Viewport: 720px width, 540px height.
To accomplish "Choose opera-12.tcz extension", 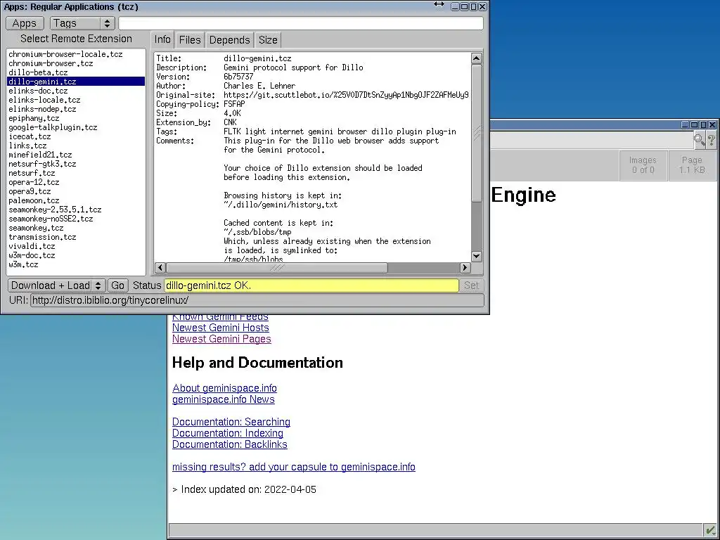I will (x=76, y=182).
